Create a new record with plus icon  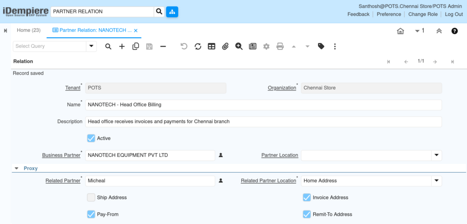(x=122, y=46)
